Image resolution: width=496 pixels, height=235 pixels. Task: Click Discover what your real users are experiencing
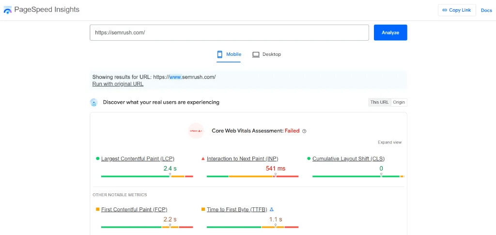click(161, 102)
